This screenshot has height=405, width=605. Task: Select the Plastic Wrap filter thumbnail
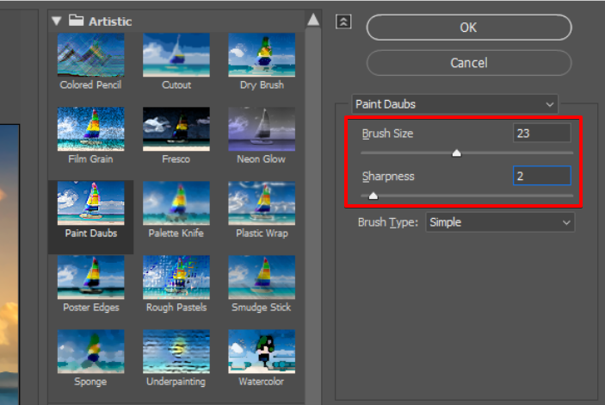click(x=262, y=202)
